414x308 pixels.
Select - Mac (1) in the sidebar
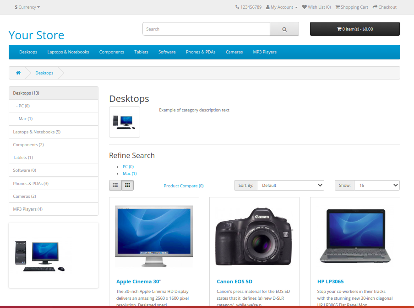click(54, 119)
